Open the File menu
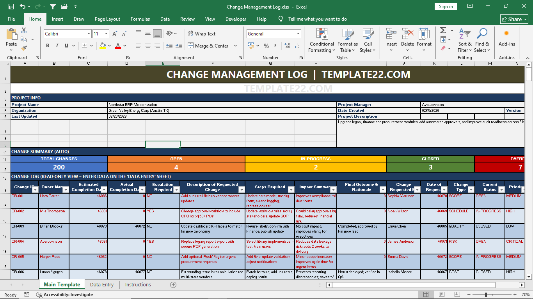Screen dimensions: 533x300 click(11, 19)
